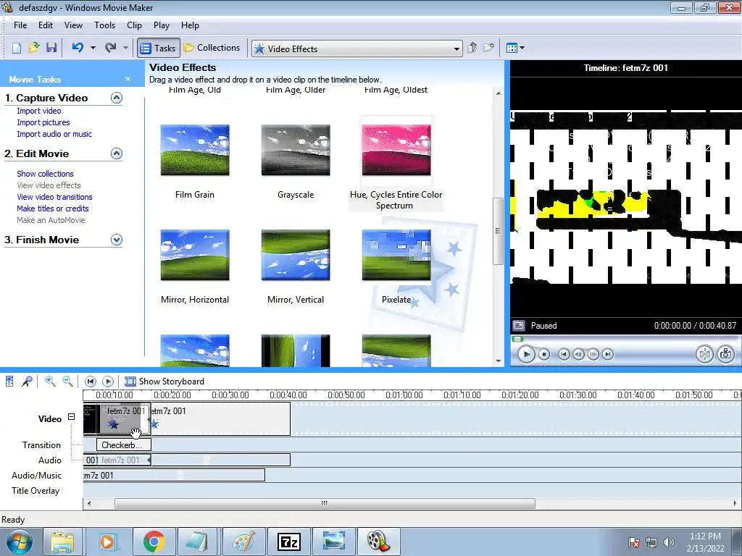
Task: Zoom in on the timeline
Action: pyautogui.click(x=50, y=381)
